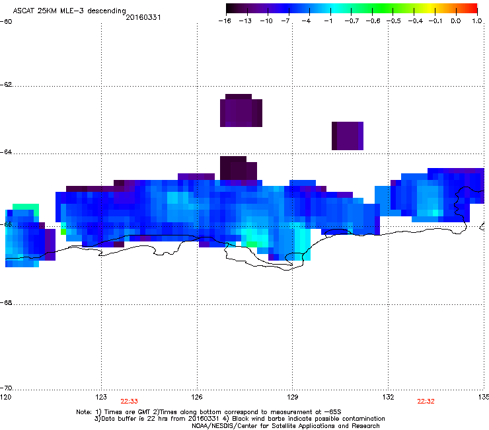Viewport: 489px width, 430px height.
Task: Click the -7 color bar label
Action: click(285, 21)
